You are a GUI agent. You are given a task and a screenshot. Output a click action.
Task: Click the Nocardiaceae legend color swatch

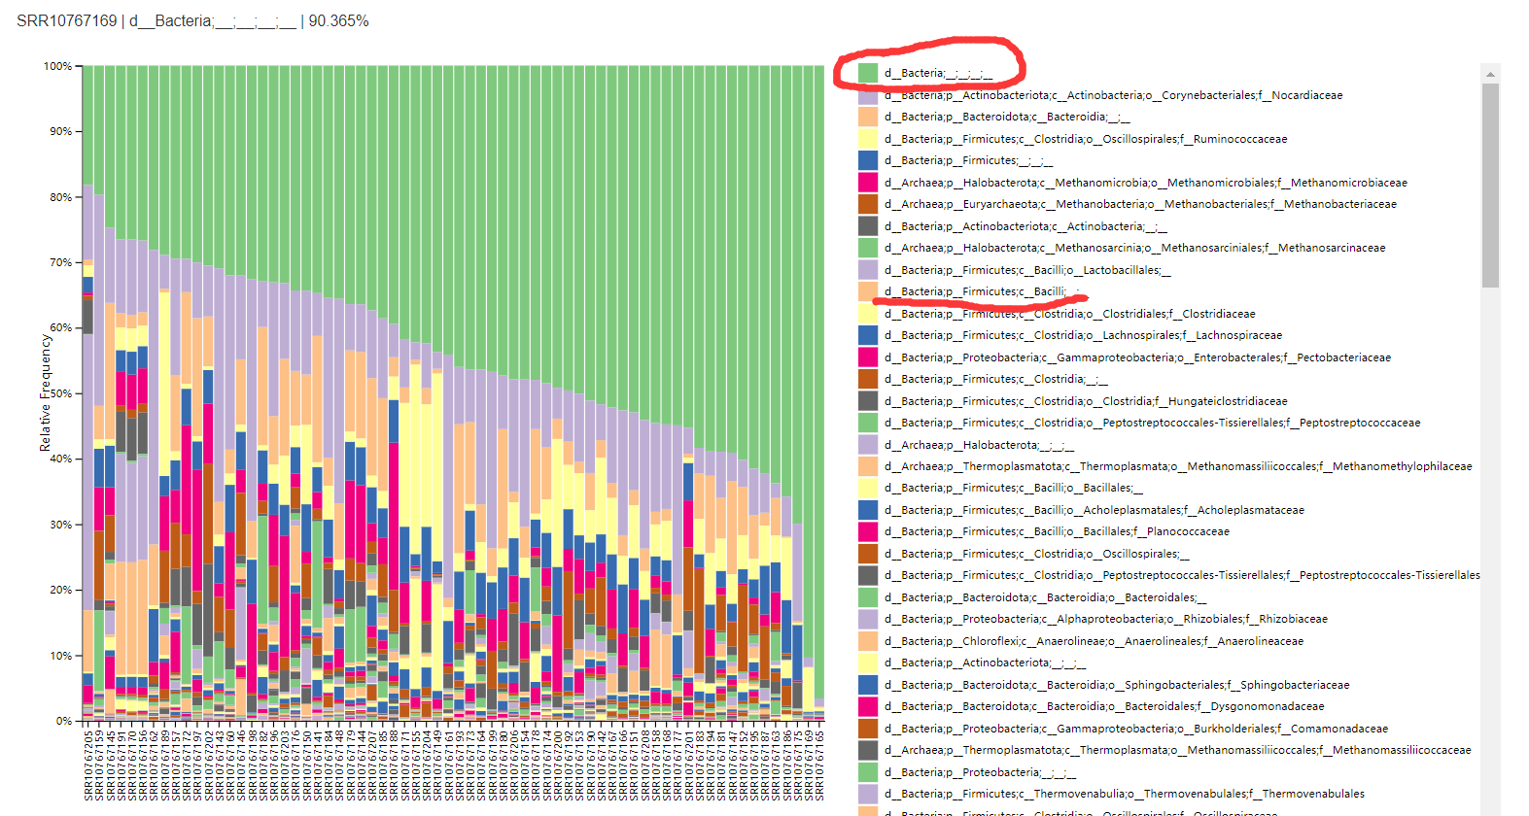point(868,95)
